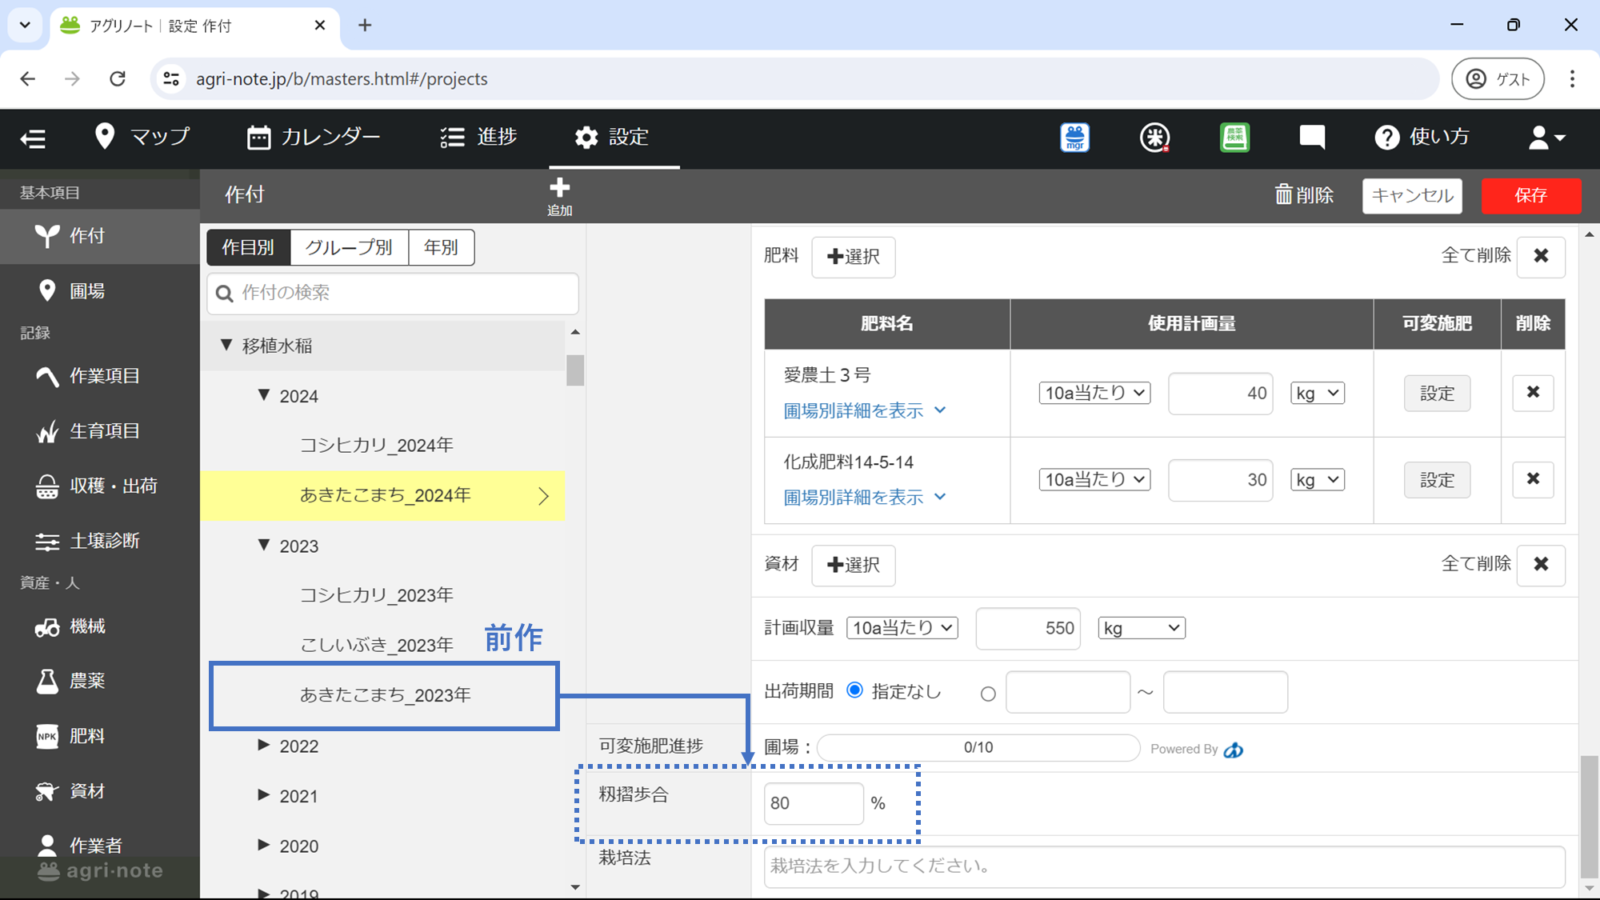Select the date range radio button

point(988,694)
